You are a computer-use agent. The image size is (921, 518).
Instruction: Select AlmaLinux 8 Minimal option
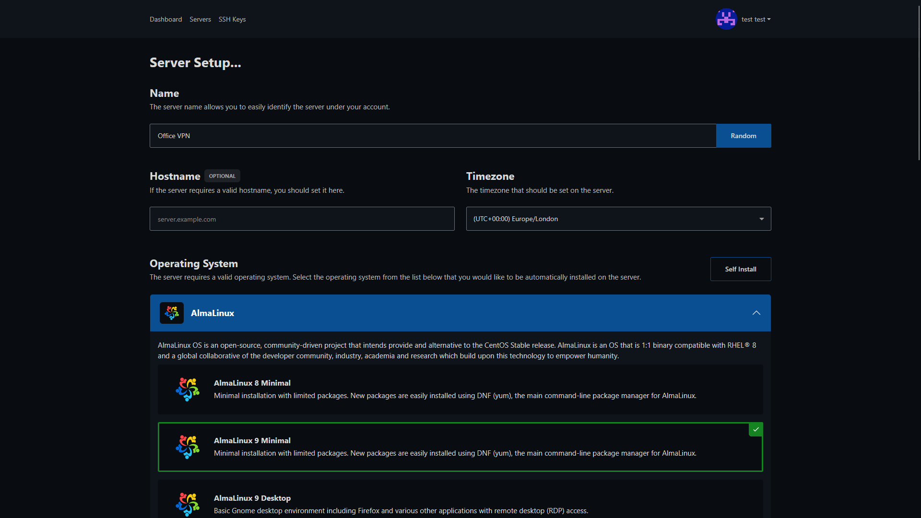(460, 389)
